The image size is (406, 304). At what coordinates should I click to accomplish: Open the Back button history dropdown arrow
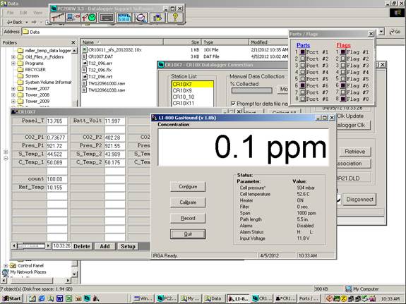26,23
